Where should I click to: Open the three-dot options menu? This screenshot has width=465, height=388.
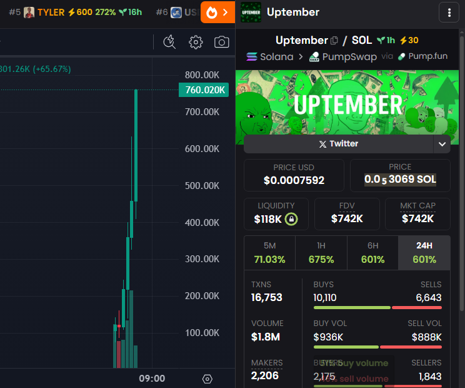coord(449,13)
